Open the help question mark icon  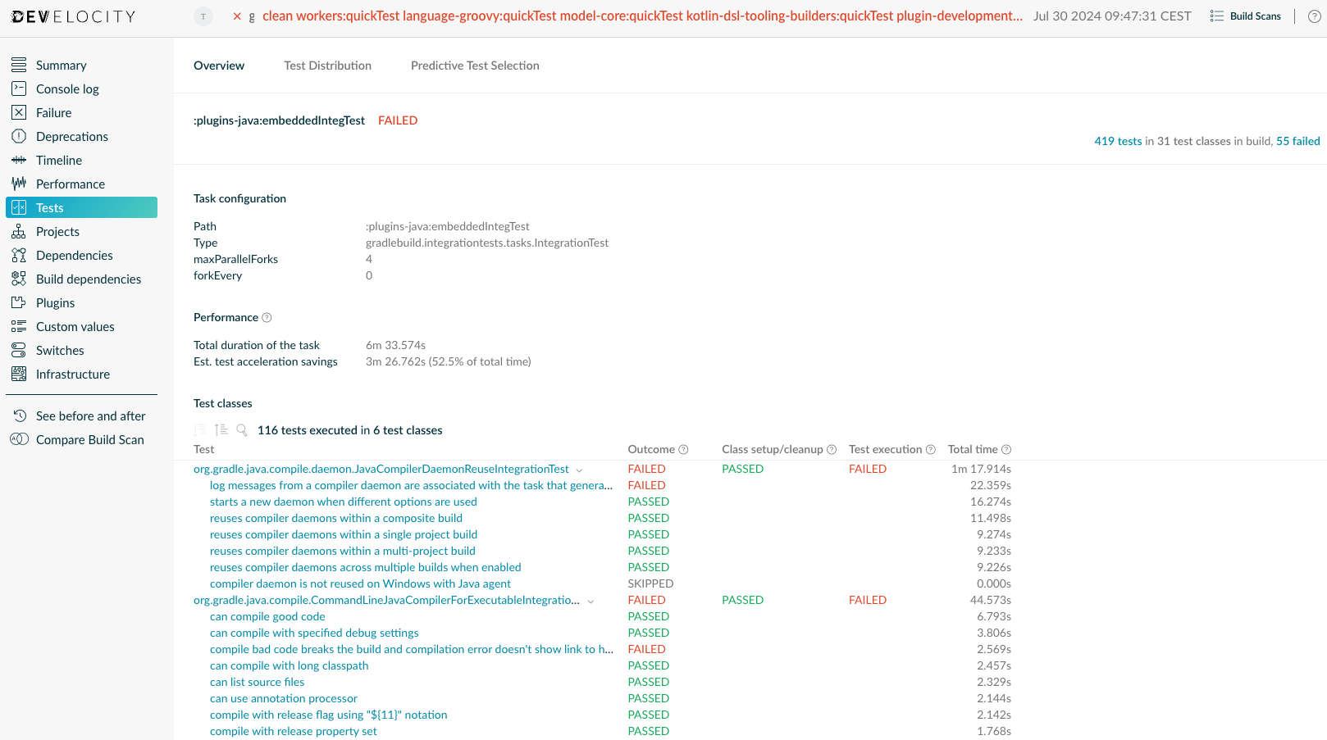(1314, 16)
